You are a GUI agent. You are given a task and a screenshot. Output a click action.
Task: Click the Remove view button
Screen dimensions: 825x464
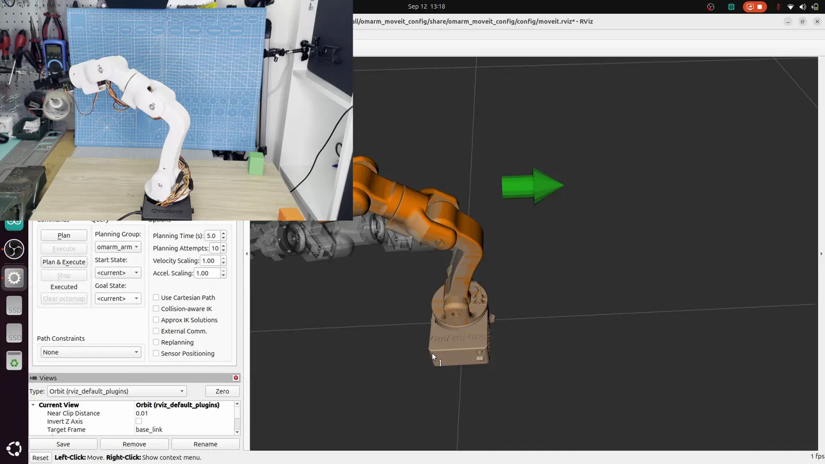(135, 444)
